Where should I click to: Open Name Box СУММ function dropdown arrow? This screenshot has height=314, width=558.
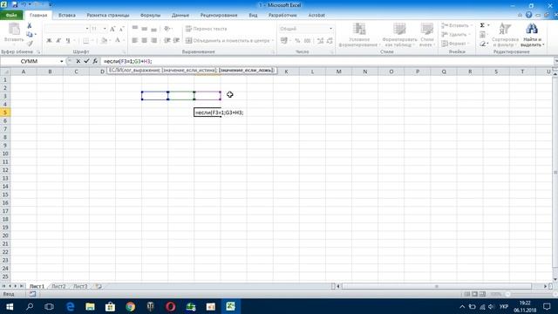tap(62, 61)
